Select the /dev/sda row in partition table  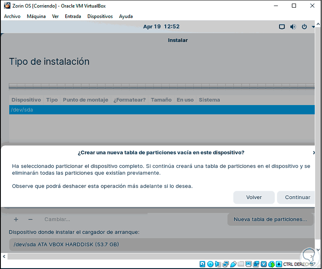point(162,110)
